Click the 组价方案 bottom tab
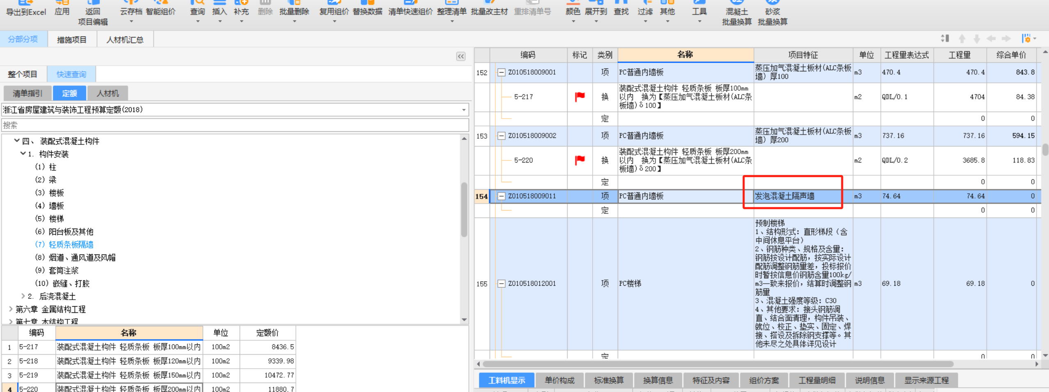1049x392 pixels. tap(764, 381)
